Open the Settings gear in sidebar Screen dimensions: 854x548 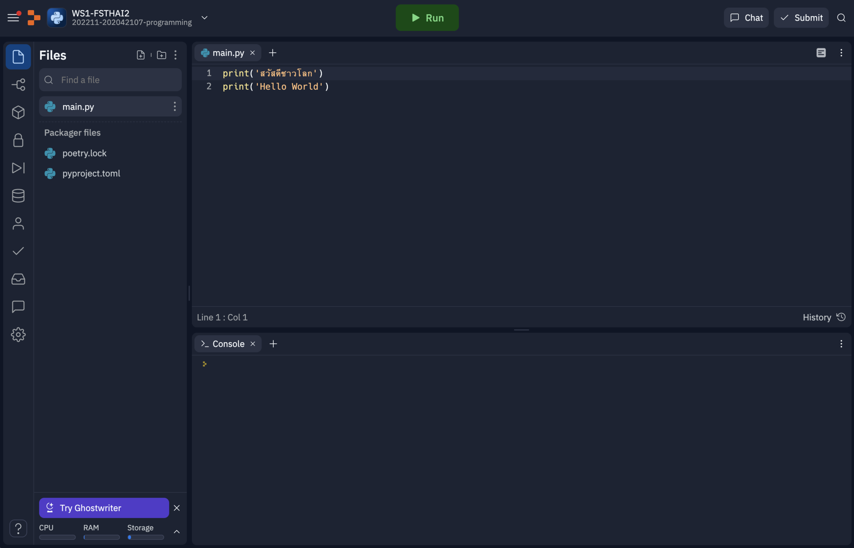point(18,334)
